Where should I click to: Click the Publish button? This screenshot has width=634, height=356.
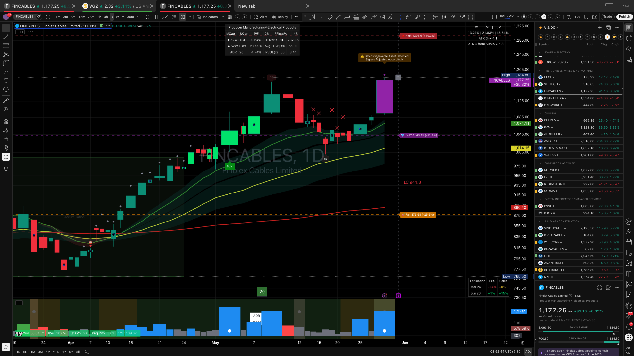[x=624, y=17]
